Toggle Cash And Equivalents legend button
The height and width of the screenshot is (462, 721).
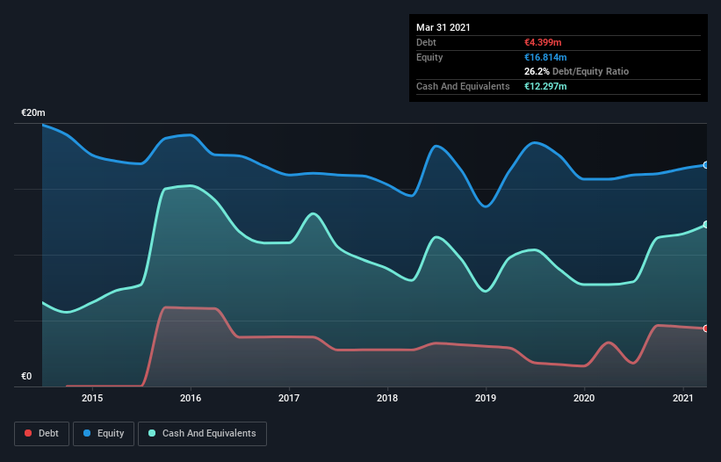click(202, 434)
